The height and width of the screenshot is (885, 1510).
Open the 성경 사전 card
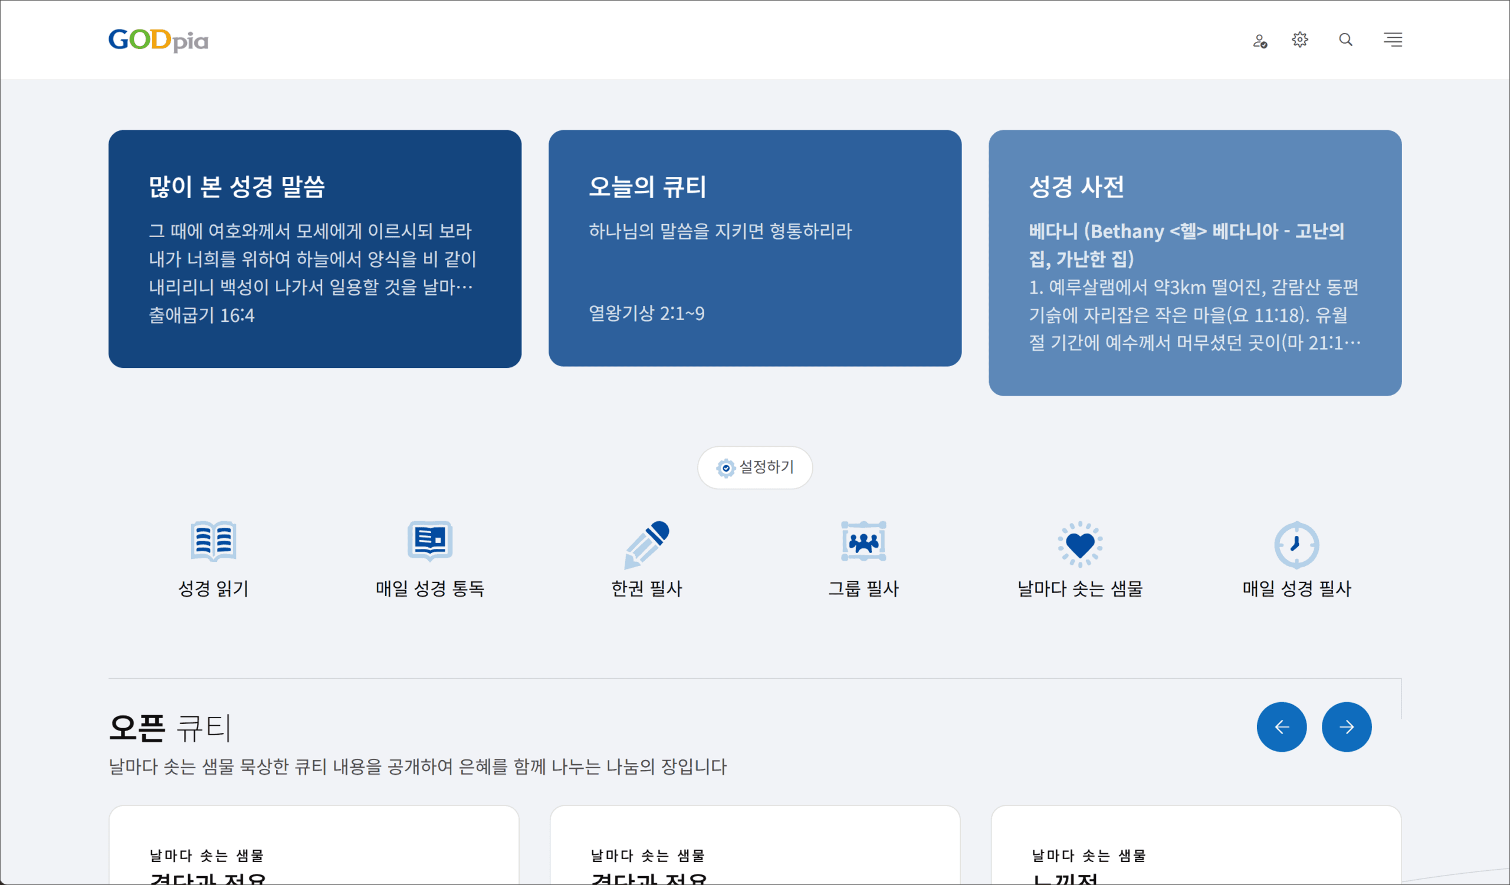tap(1195, 262)
